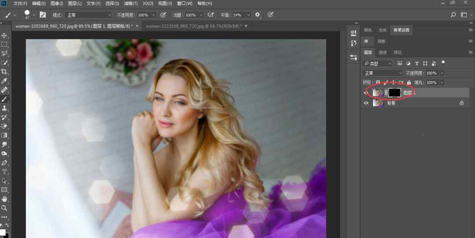Toggle pixel layer filter
The width and height of the screenshot is (475, 238).
tap(399, 63)
